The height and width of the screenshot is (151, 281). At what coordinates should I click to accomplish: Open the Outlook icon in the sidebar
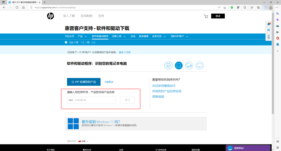click(277, 44)
